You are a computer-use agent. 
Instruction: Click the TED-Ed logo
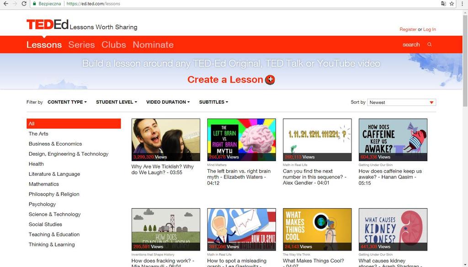click(48, 25)
